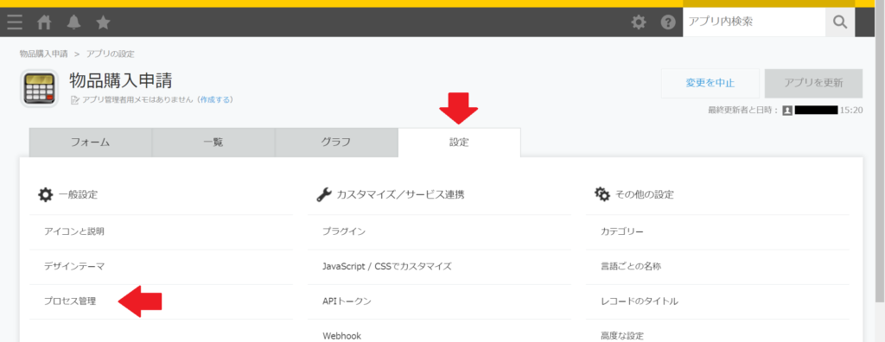Open プロセス管理 settings
Screen dimensions: 885x342
70,301
